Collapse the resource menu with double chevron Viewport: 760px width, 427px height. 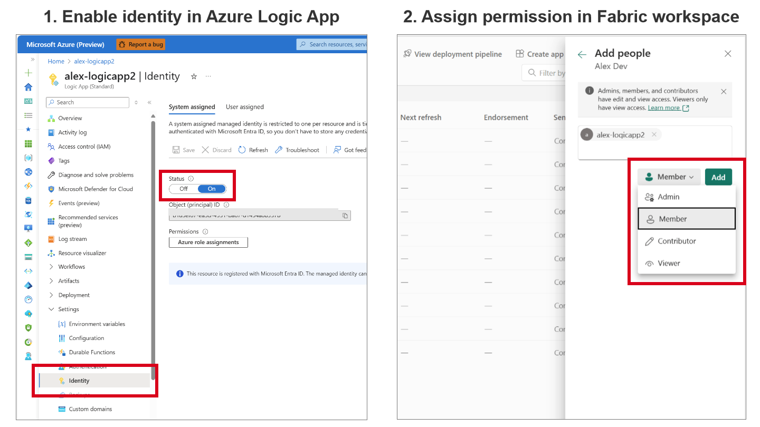pyautogui.click(x=149, y=102)
